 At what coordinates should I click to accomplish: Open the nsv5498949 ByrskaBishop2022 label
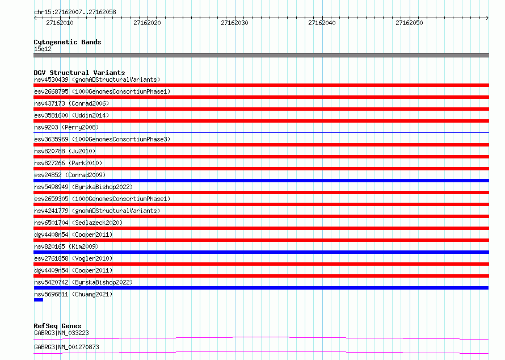coord(83,187)
